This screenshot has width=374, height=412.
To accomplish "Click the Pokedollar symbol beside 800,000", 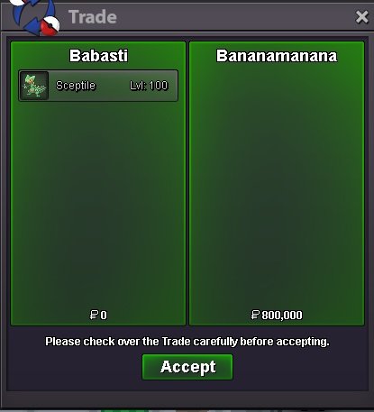I will pos(255,315).
